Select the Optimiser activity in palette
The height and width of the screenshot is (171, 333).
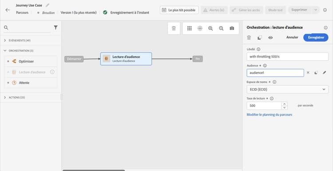click(x=31, y=61)
